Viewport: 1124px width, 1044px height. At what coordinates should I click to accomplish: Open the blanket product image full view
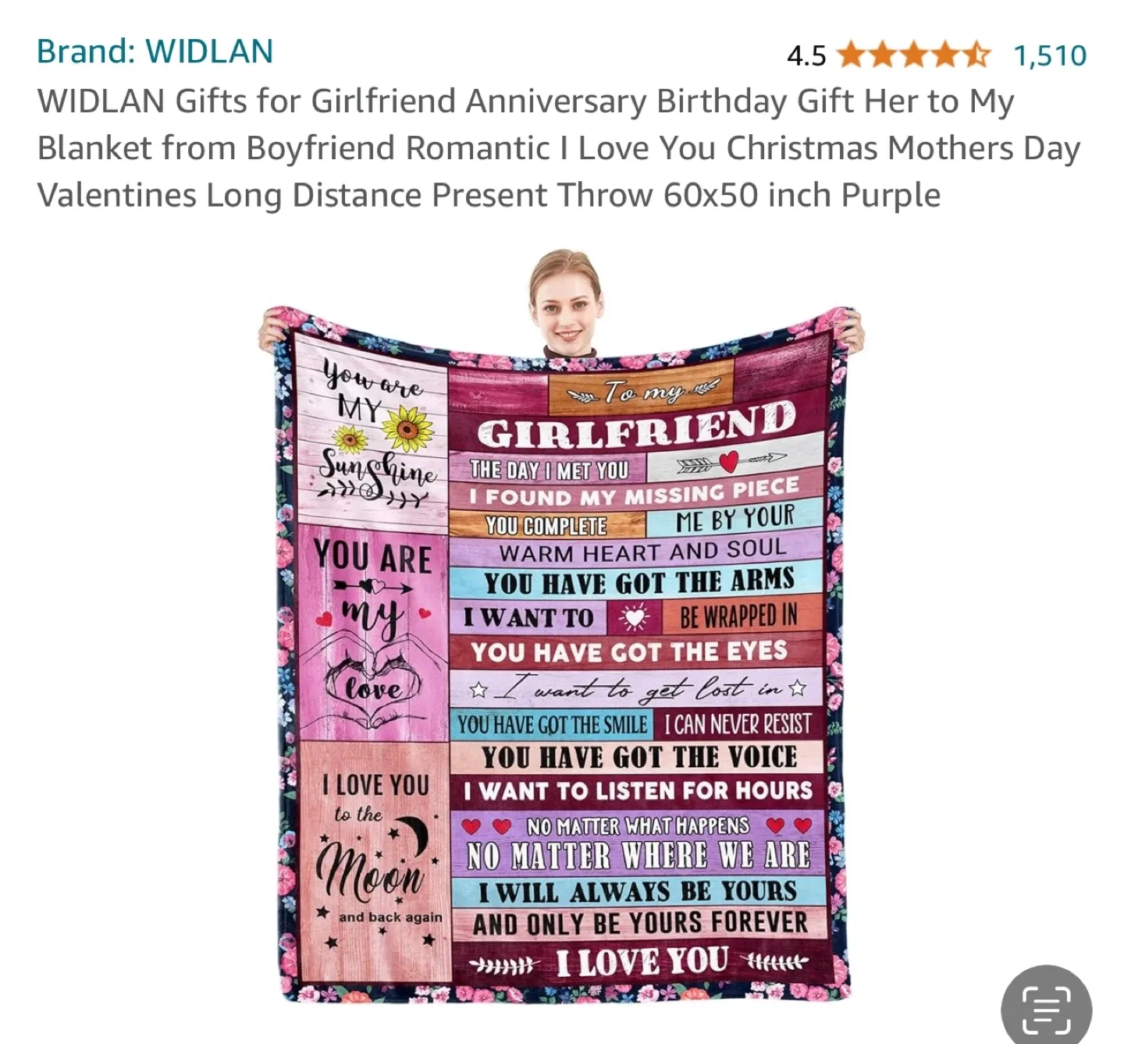click(560, 624)
